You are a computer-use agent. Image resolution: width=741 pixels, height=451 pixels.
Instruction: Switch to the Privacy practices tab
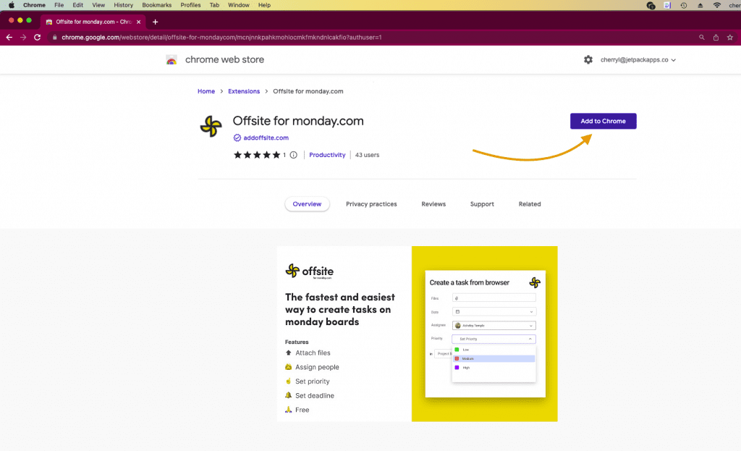(x=371, y=204)
